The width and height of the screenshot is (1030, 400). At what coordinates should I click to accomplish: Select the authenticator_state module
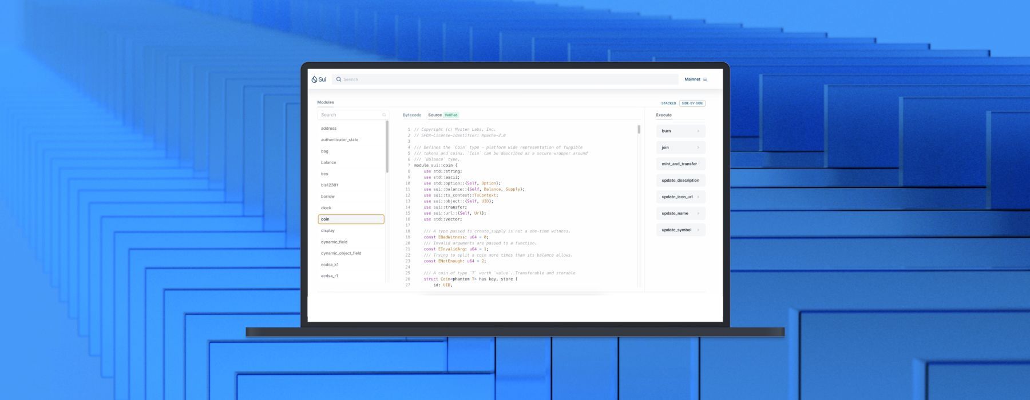pyautogui.click(x=351, y=140)
